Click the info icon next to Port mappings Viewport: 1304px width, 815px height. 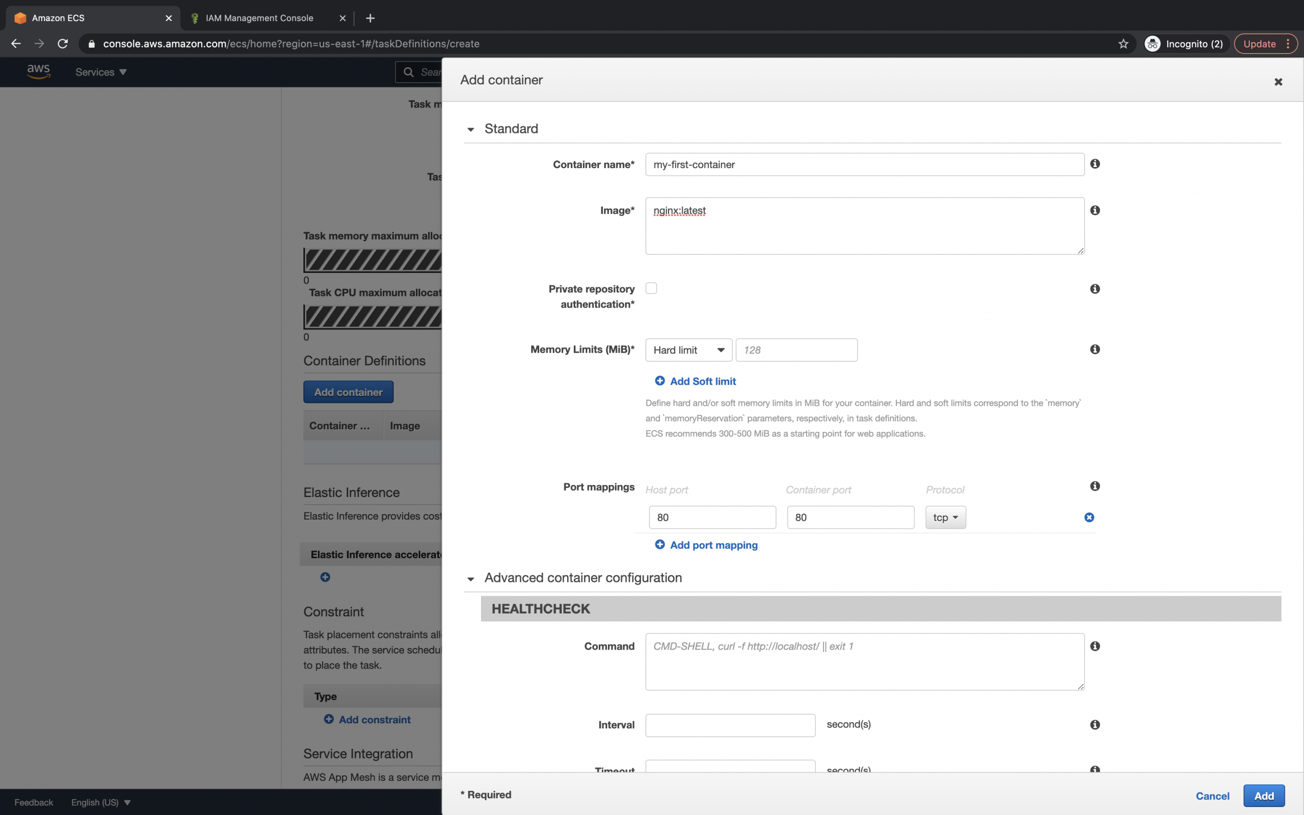click(1095, 485)
